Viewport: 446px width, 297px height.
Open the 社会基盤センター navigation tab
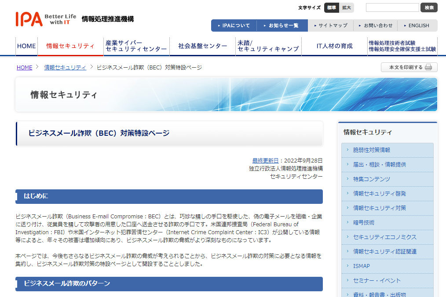pos(202,46)
